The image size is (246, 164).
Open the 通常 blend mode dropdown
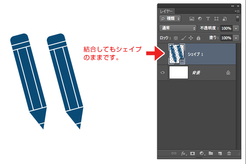178,28
